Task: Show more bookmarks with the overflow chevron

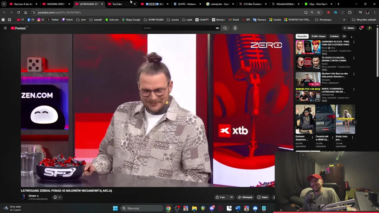Action: click(344, 20)
